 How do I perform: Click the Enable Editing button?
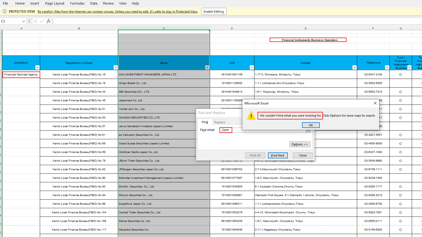pyautogui.click(x=214, y=12)
